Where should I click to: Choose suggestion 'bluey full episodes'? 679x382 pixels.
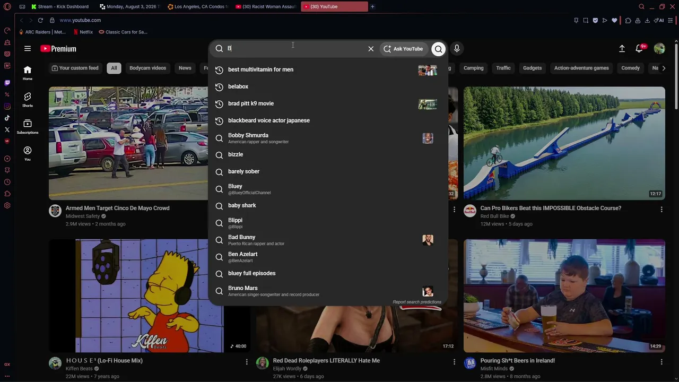[328, 273]
